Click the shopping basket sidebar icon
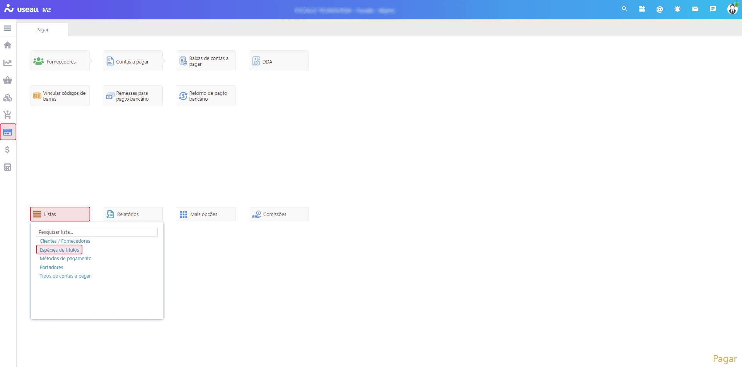Screen dimensions: 742x367 (x=7, y=80)
